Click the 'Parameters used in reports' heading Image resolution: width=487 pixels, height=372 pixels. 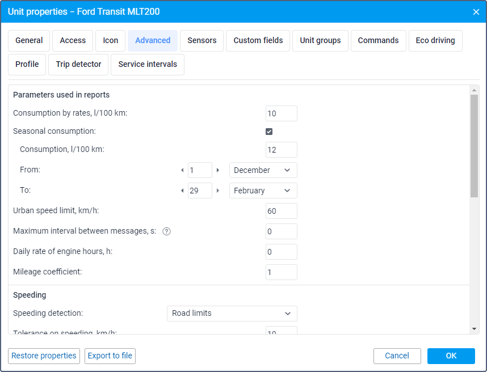pos(61,95)
